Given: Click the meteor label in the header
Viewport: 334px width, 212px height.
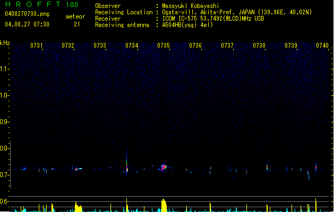Looking at the screenshot, I should [75, 16].
